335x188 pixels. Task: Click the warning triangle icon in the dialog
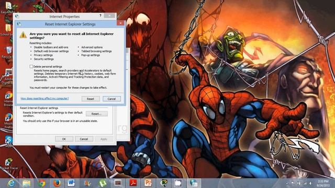[x=23, y=35]
